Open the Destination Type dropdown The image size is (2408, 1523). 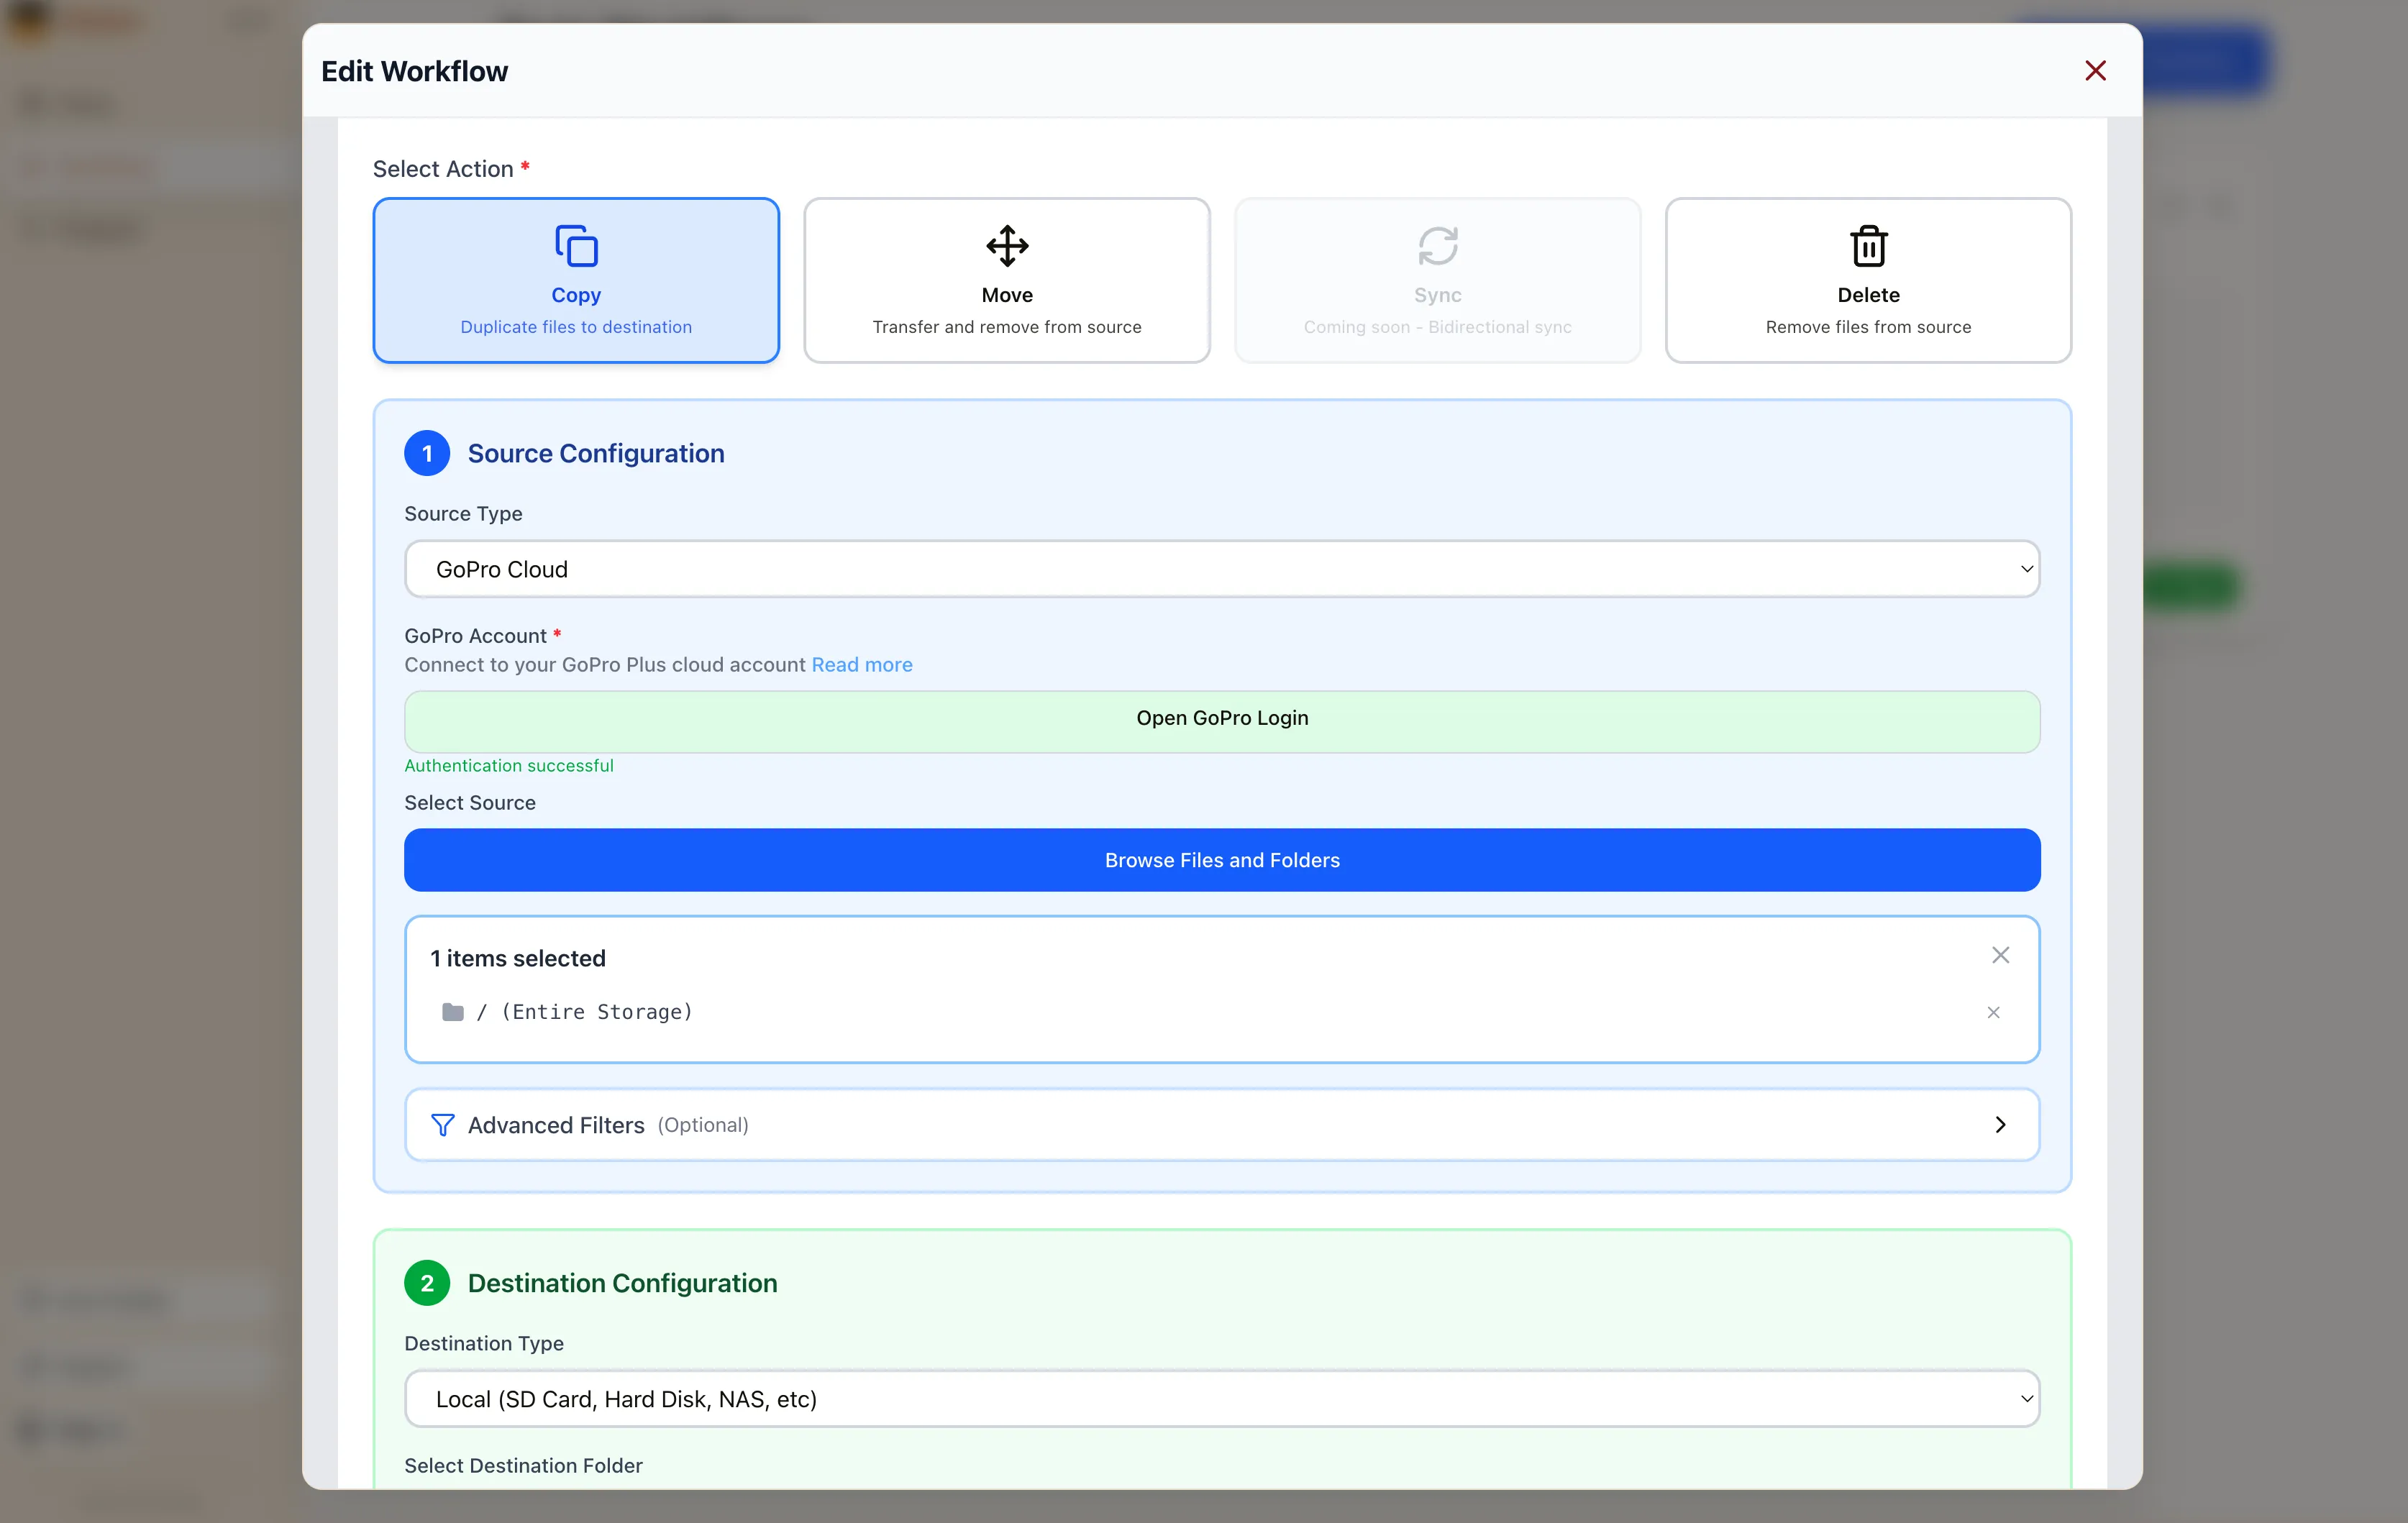point(1221,1398)
